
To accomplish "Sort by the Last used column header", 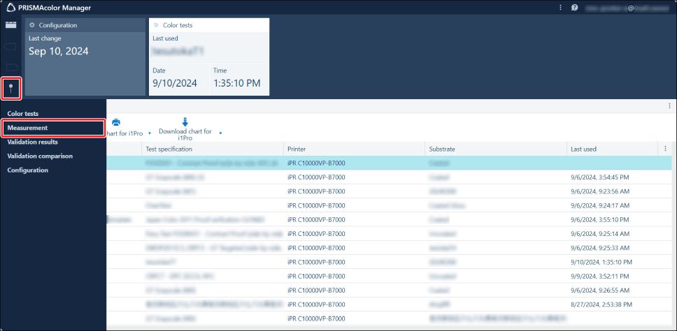I will [583, 149].
